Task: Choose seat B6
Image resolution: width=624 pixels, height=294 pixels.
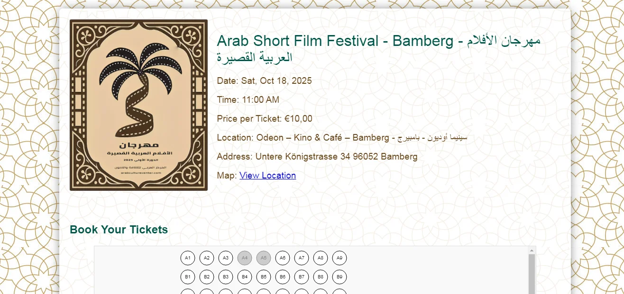Action: click(x=283, y=276)
